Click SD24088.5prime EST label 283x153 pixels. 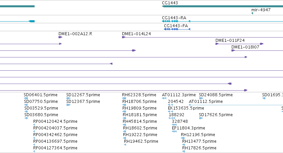coord(216,95)
